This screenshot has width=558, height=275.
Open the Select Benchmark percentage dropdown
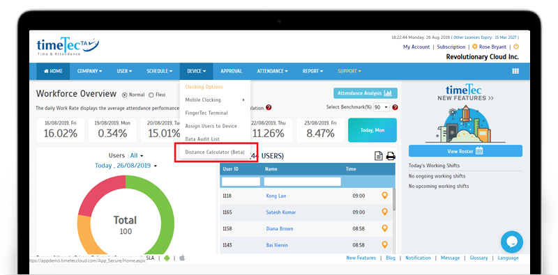point(382,107)
